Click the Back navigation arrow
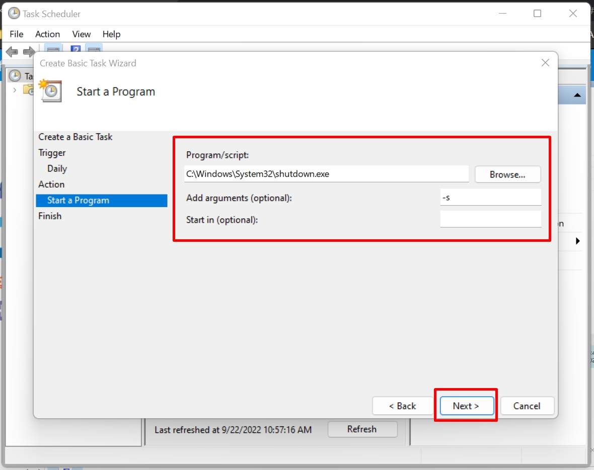This screenshot has height=470, width=594. (12, 51)
